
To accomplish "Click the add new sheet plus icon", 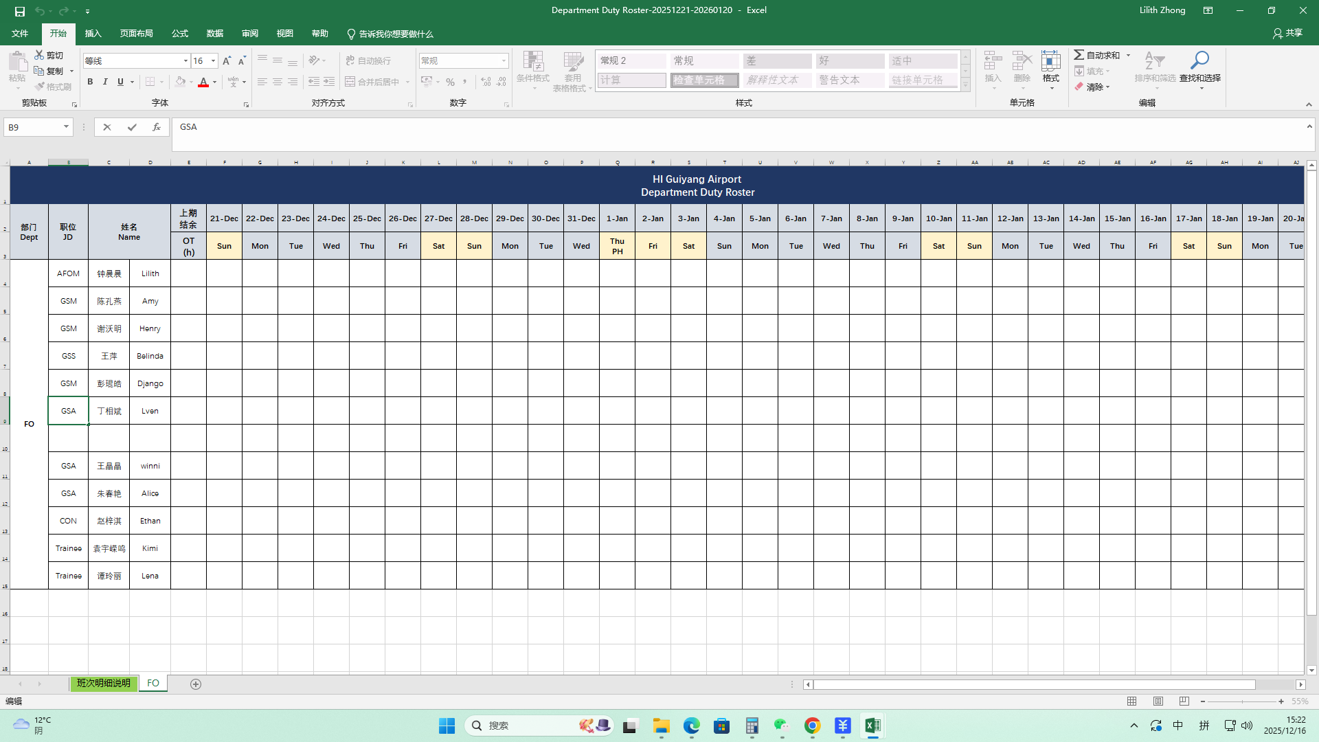I will coord(196,684).
